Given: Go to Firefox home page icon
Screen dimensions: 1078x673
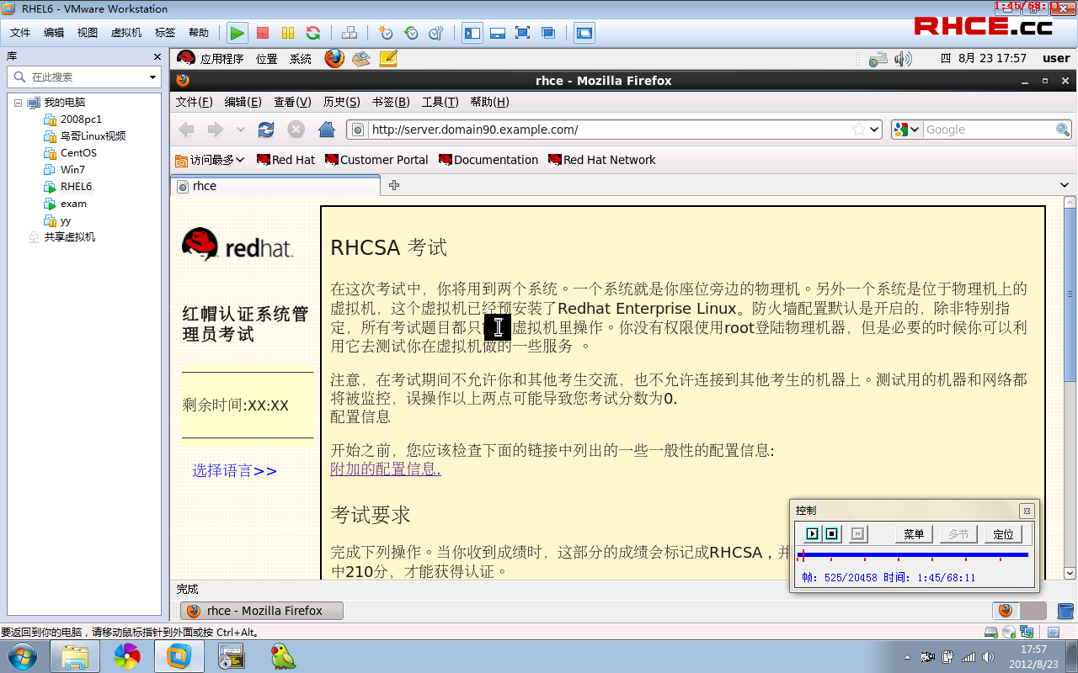Looking at the screenshot, I should click(x=327, y=130).
